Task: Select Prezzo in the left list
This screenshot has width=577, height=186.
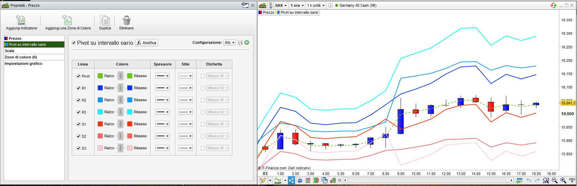Action: [x=34, y=38]
